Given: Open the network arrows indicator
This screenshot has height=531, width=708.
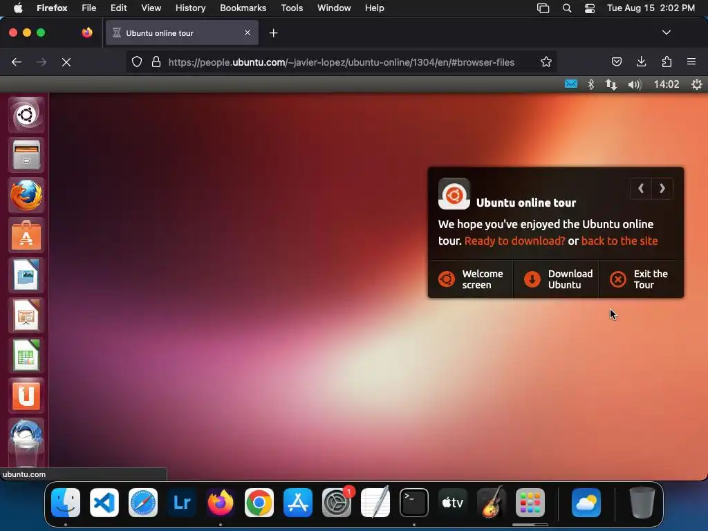Looking at the screenshot, I should click(611, 84).
